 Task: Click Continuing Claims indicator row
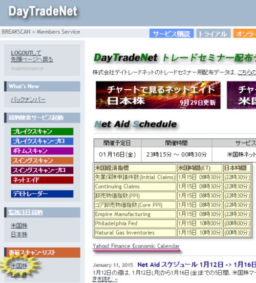[135, 187]
